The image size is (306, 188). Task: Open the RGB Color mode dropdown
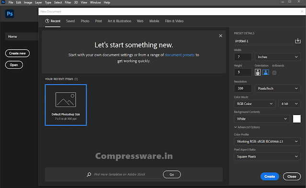coord(254,104)
